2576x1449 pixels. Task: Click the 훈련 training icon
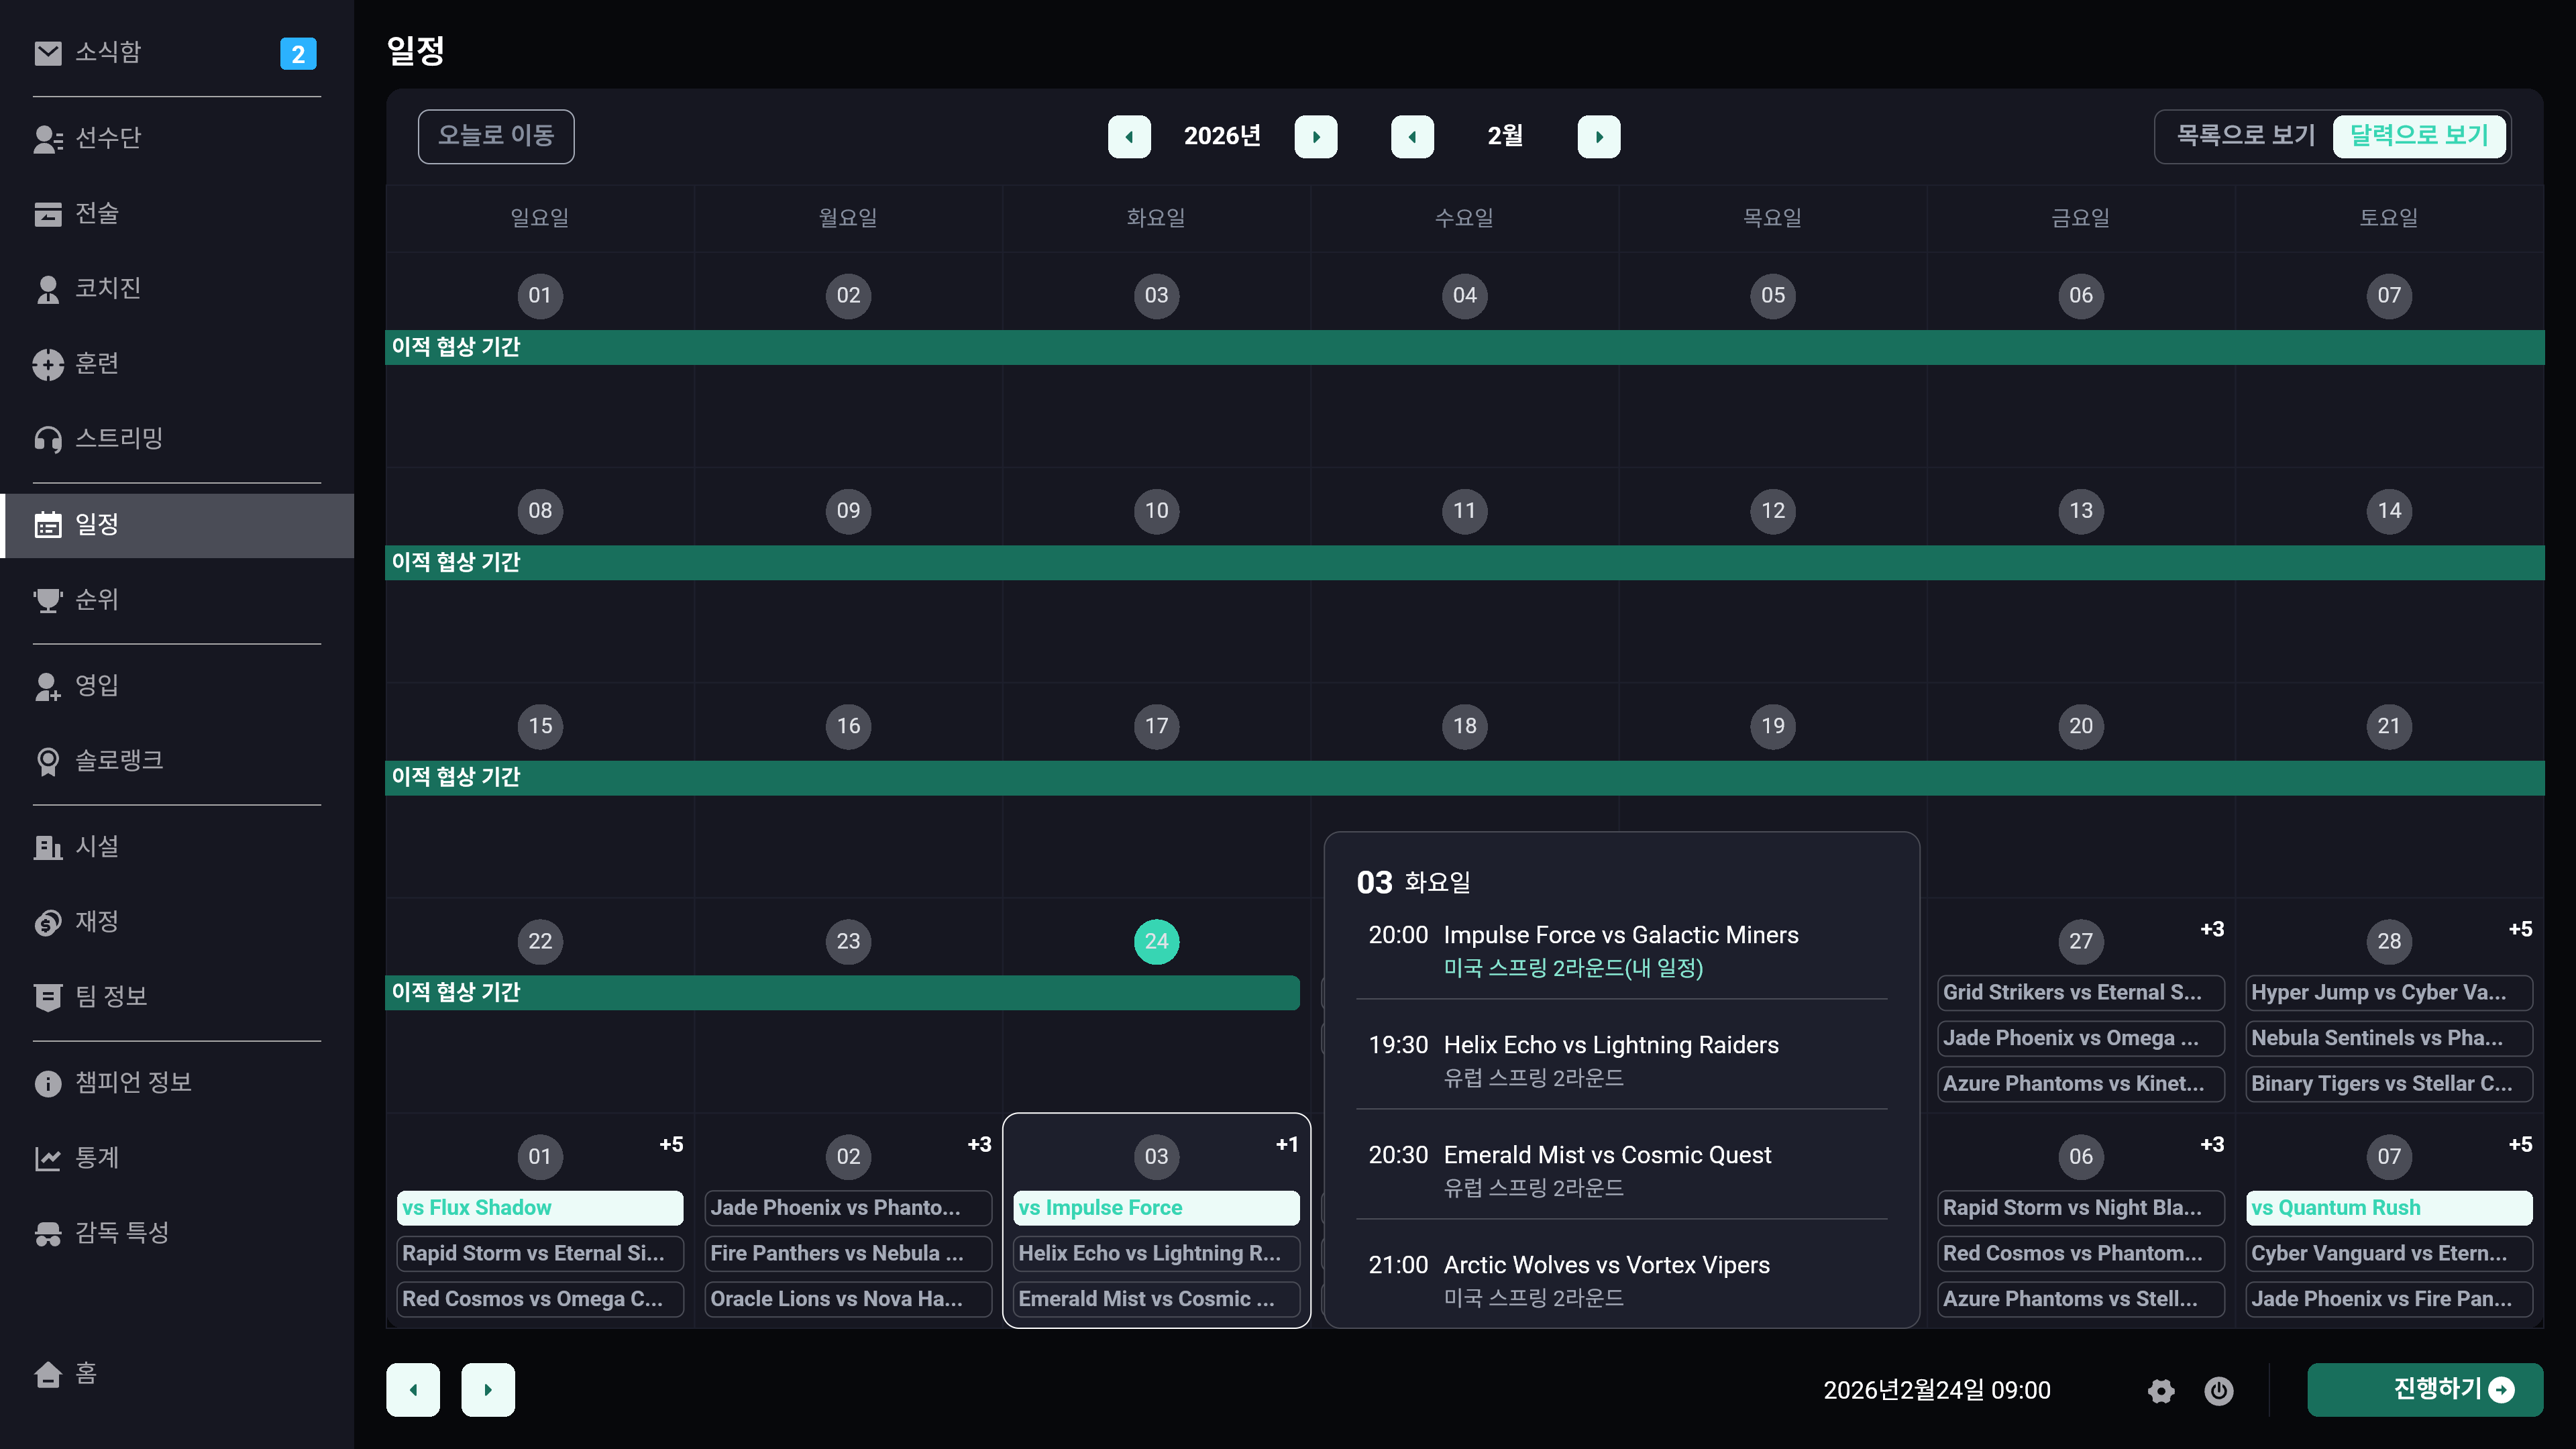pyautogui.click(x=47, y=364)
